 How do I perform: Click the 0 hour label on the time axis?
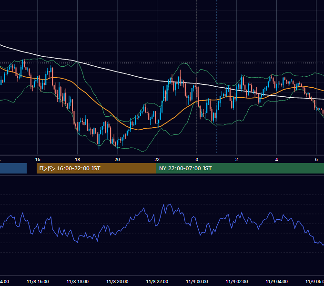tap(197, 160)
